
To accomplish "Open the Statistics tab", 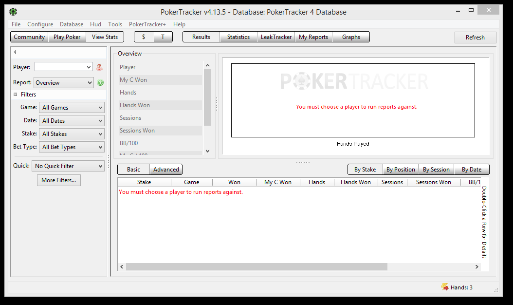I will [x=238, y=37].
